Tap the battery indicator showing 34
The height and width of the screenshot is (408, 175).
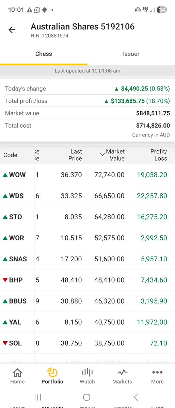[x=162, y=10]
